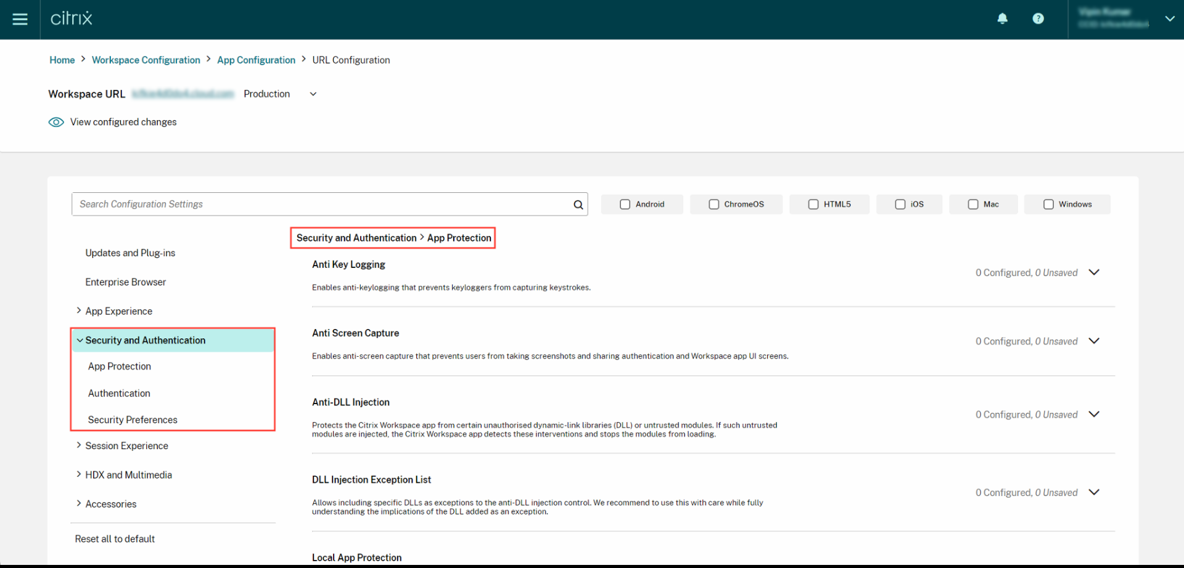This screenshot has width=1184, height=568.
Task: Open Security Preferences settings
Action: pyautogui.click(x=133, y=420)
